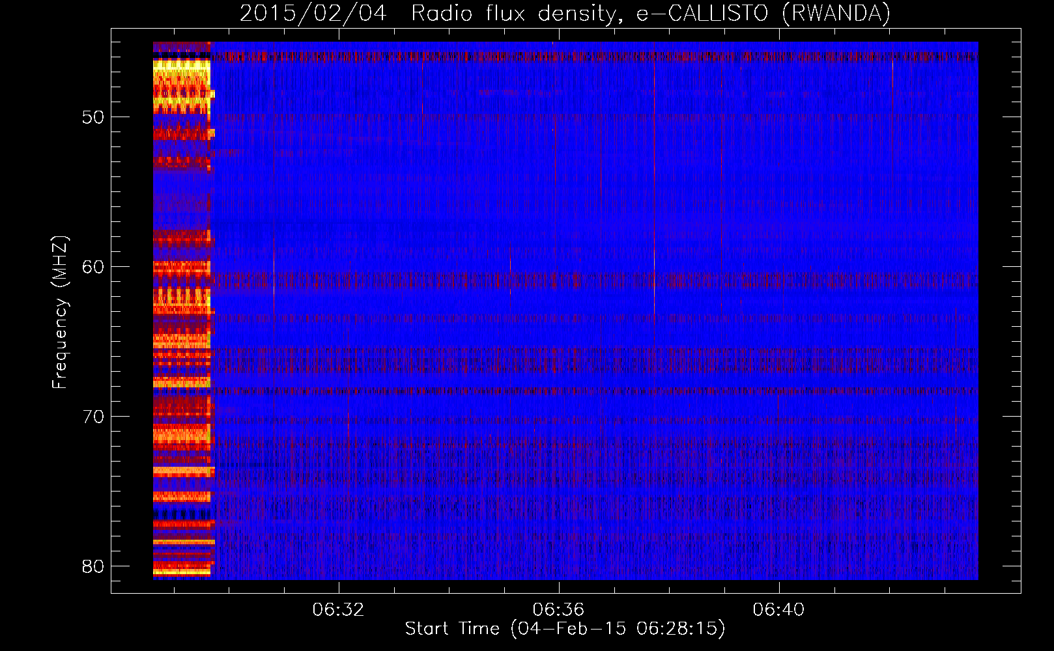Click the plot title 'Radio flux density, e-CALLISTO (RWANDA)'
The image size is (1054, 651).
[651, 13]
